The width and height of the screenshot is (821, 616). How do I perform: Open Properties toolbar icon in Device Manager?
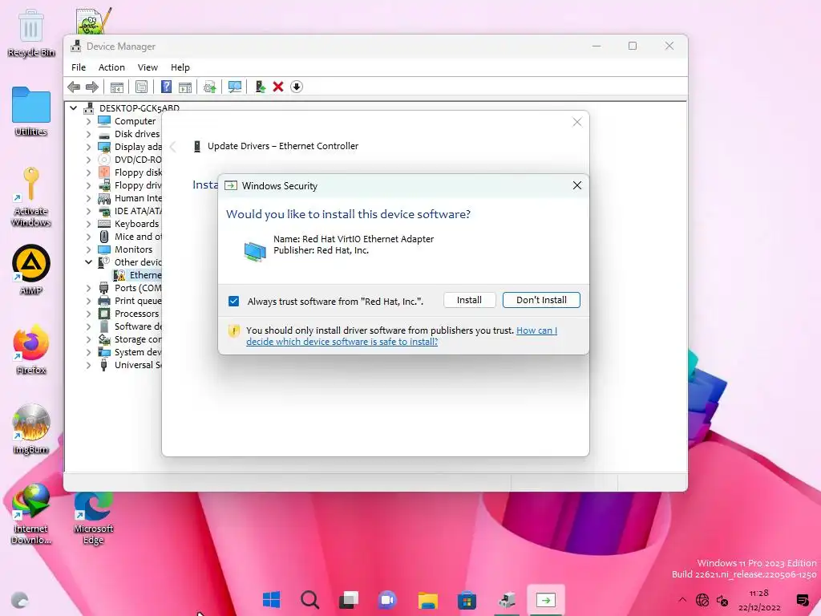coord(141,87)
